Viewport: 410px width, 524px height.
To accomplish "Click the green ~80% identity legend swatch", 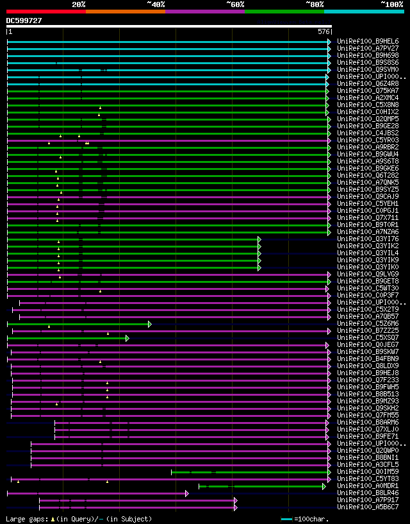I will click(x=284, y=12).
